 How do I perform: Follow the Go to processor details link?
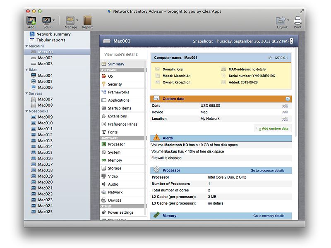(x=267, y=170)
